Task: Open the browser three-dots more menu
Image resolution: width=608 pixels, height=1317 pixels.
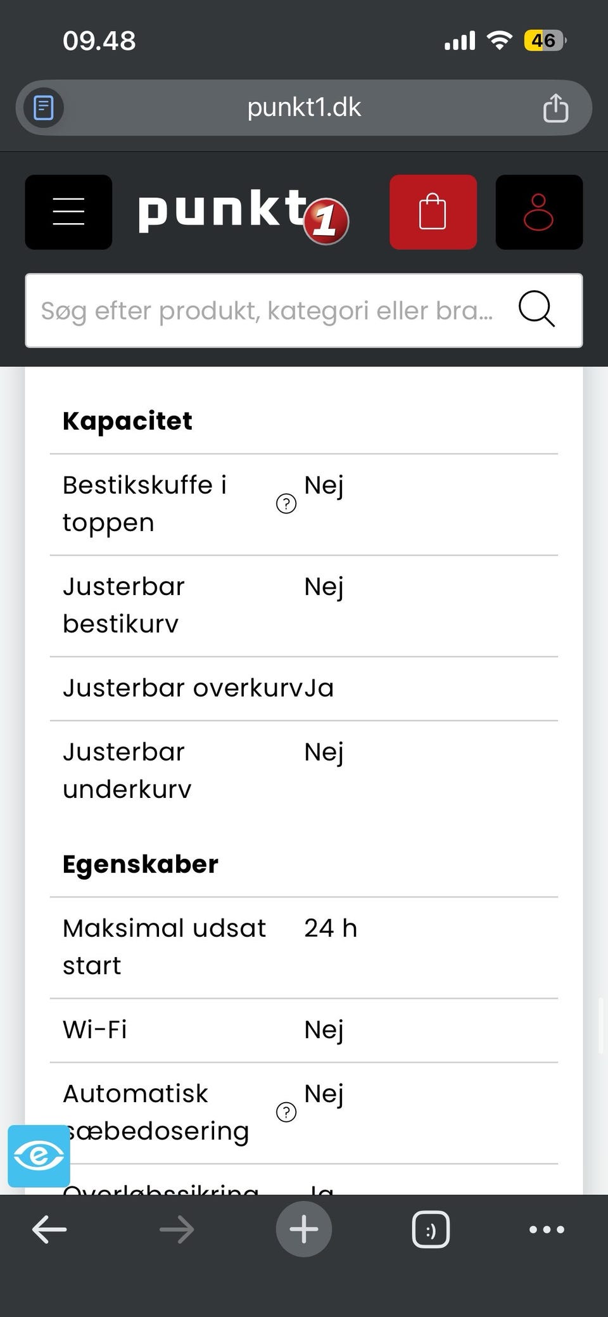Action: (547, 1230)
